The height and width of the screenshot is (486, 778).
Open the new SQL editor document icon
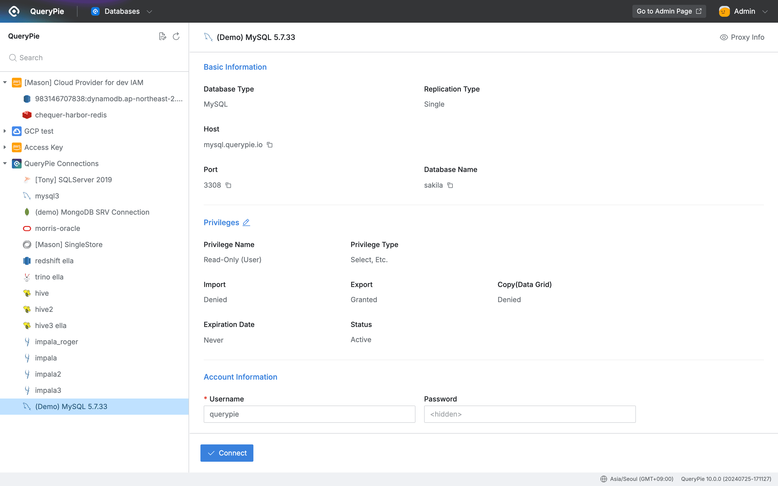coord(162,36)
